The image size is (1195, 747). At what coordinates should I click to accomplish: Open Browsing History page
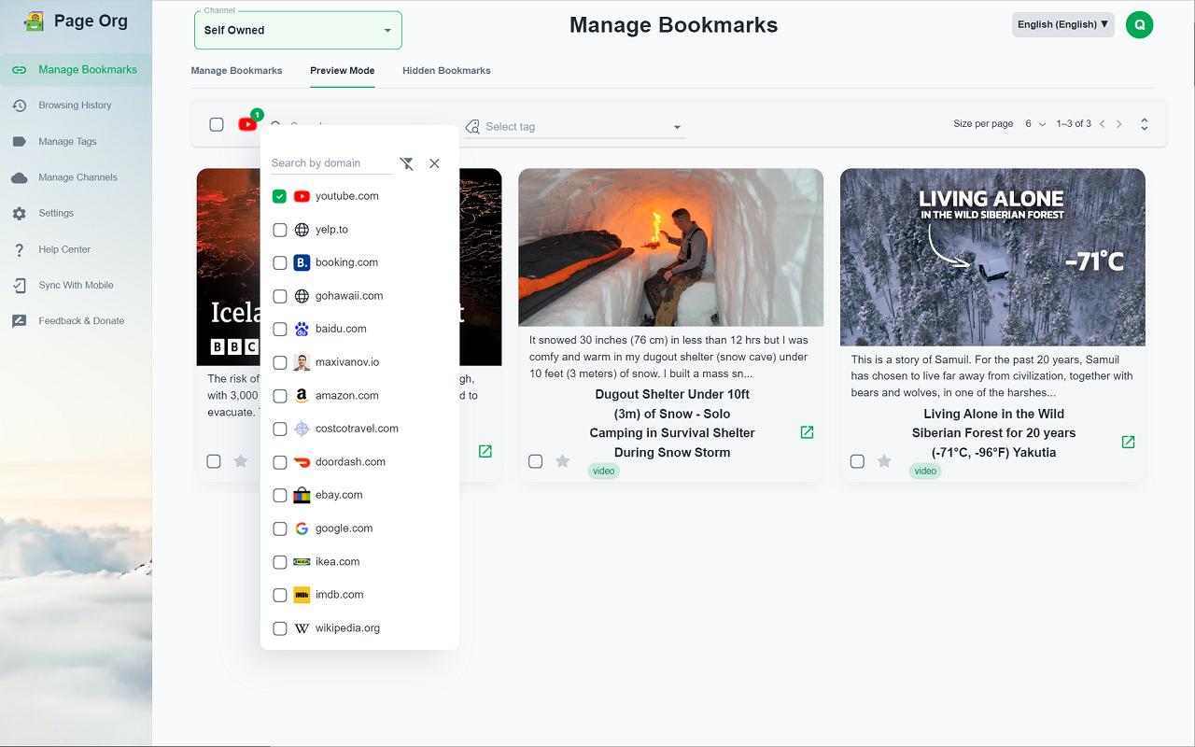coord(76,106)
